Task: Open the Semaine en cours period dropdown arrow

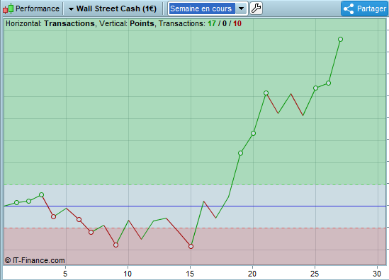Action: pos(241,8)
